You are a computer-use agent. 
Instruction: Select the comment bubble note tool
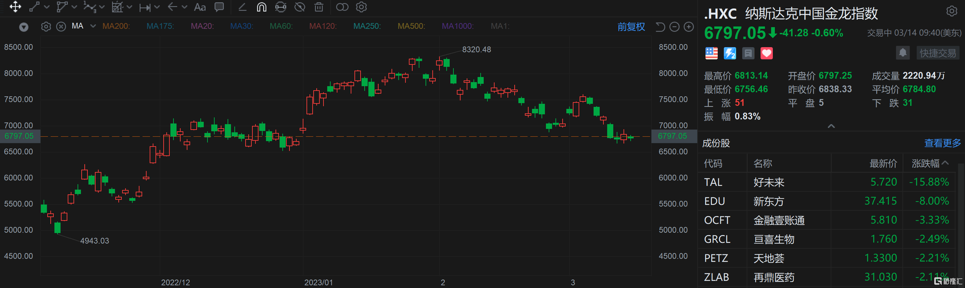pos(219,7)
